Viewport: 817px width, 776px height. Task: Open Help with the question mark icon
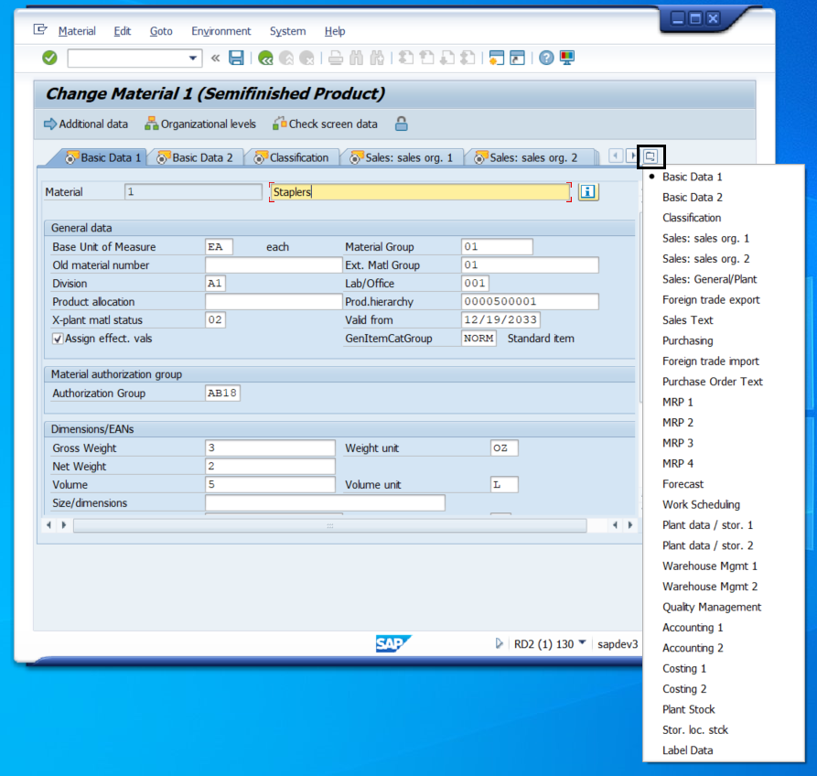[546, 58]
